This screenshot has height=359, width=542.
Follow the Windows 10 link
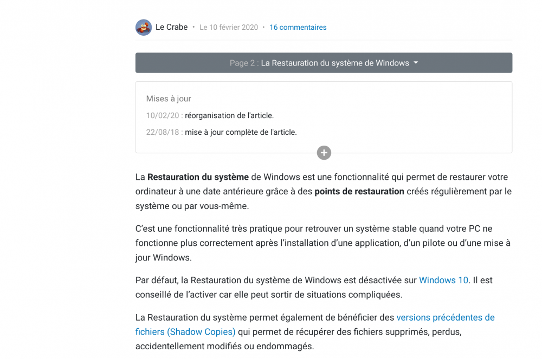click(x=443, y=280)
